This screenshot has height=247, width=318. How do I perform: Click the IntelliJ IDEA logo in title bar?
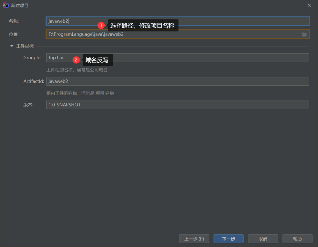pos(6,5)
